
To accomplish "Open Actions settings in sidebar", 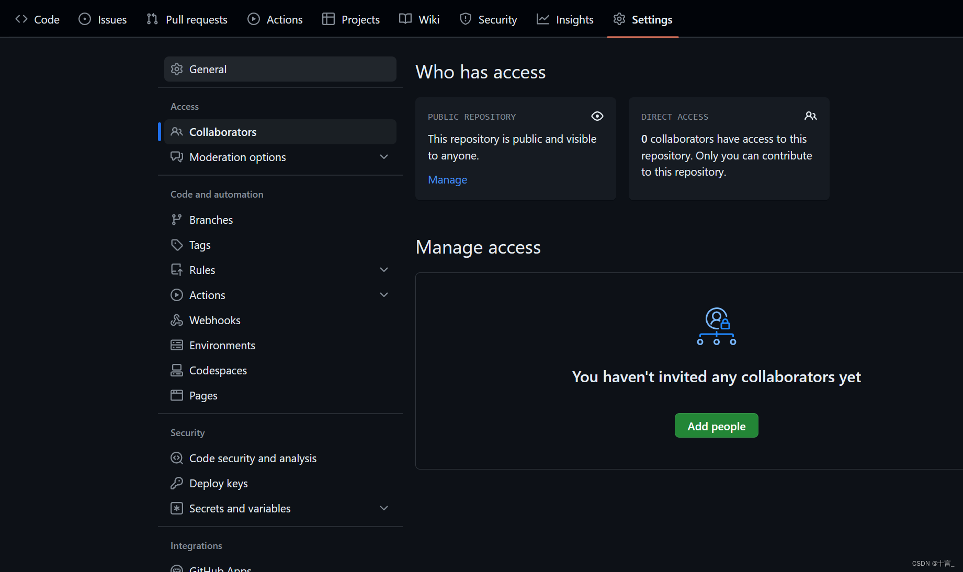I will click(280, 295).
